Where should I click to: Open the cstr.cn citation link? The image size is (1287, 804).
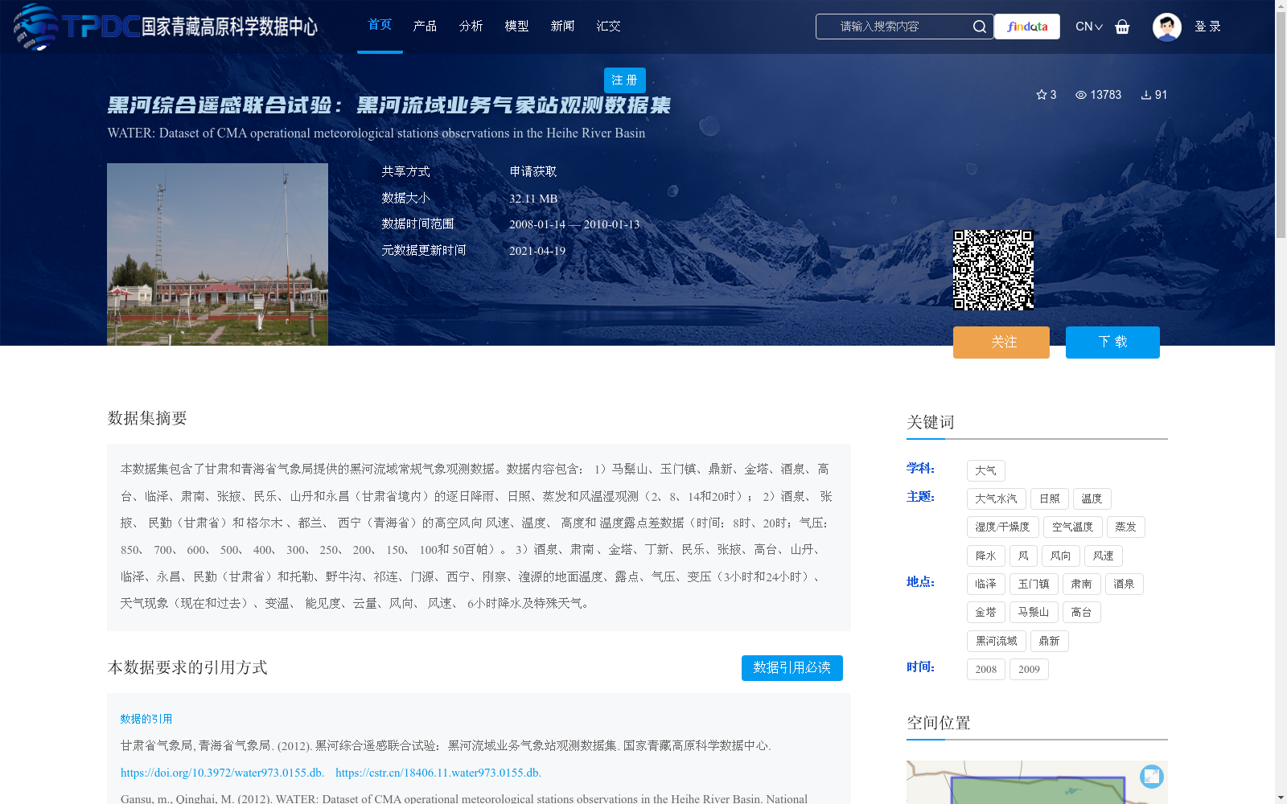tap(438, 773)
